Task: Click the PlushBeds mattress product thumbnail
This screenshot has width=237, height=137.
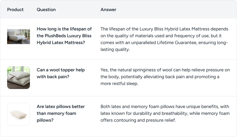Action: (18, 37)
